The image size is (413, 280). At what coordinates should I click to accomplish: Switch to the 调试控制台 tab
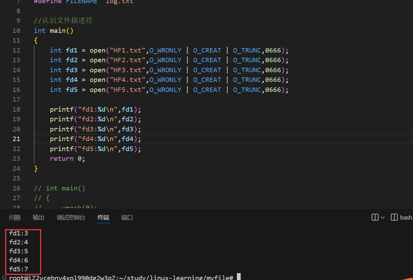[x=71, y=217]
